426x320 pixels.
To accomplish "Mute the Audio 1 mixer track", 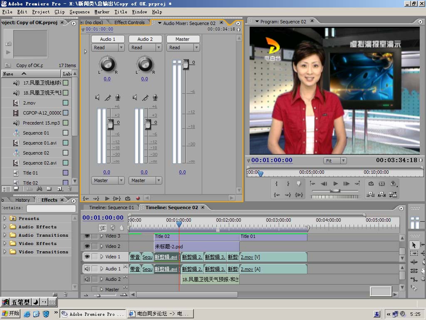I will (x=97, y=97).
